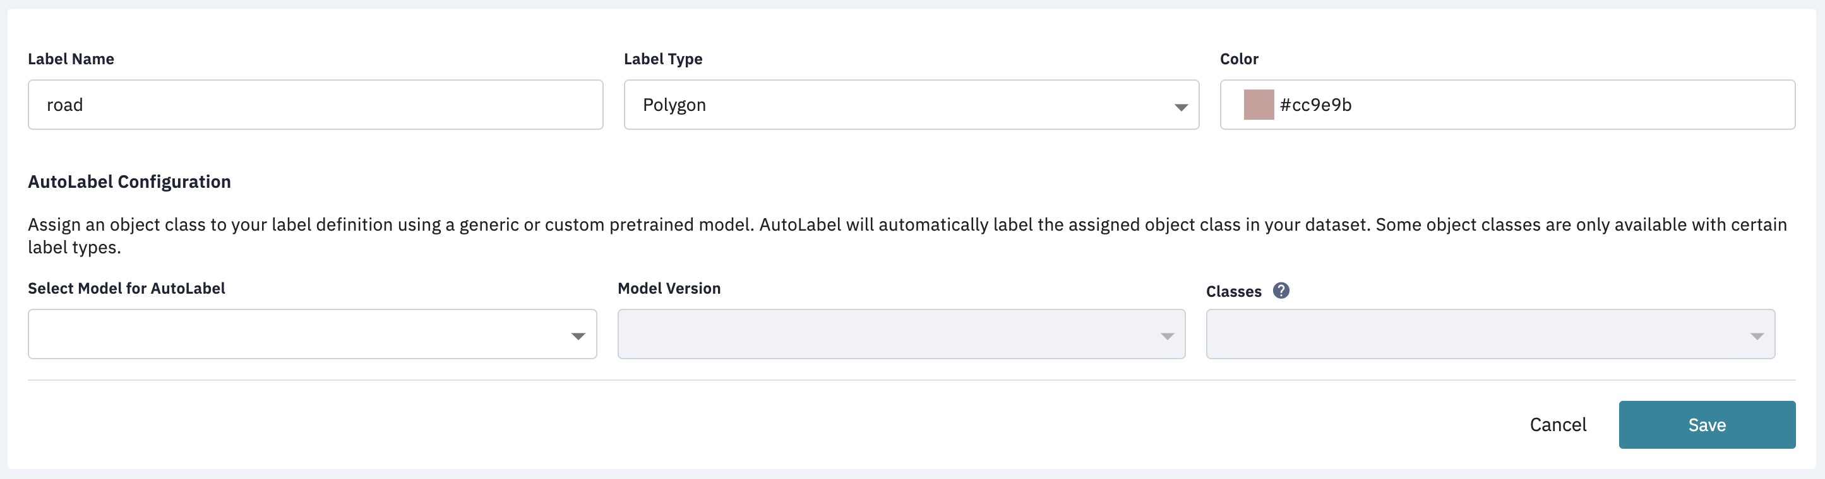The width and height of the screenshot is (1825, 479).
Task: Click the Model Version field caption
Action: [x=669, y=288]
